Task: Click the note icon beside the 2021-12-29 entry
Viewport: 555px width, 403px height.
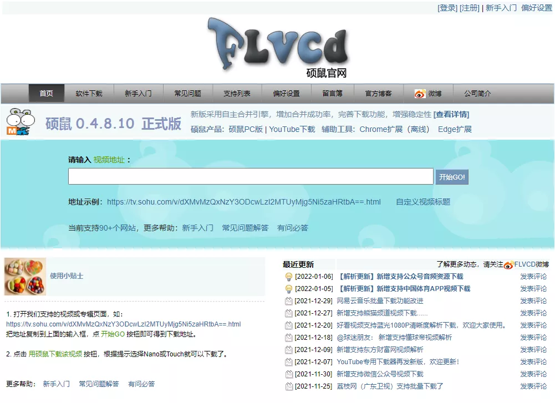Action: (289, 300)
